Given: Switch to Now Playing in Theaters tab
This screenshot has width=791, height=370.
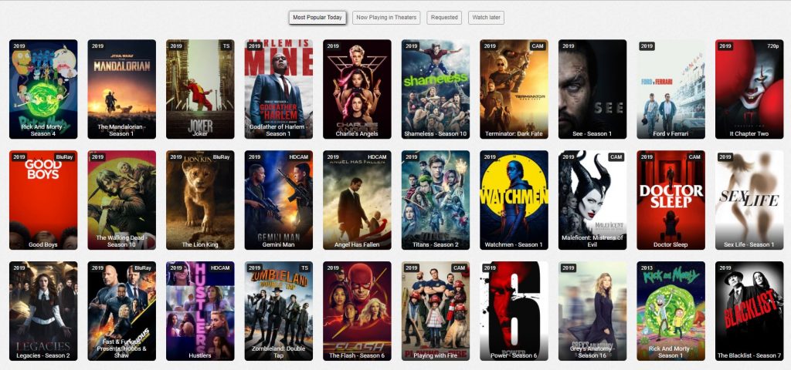Looking at the screenshot, I should coord(386,18).
